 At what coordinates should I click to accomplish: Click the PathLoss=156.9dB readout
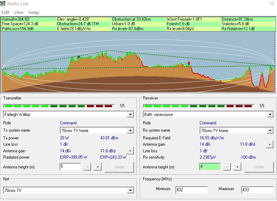point(18,29)
